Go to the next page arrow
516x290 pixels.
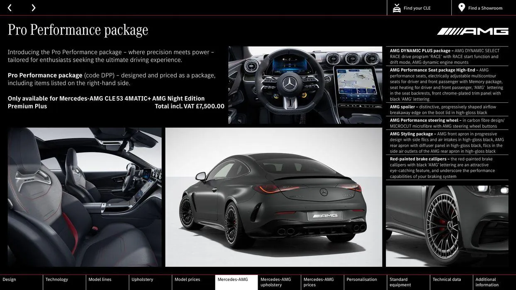33,8
